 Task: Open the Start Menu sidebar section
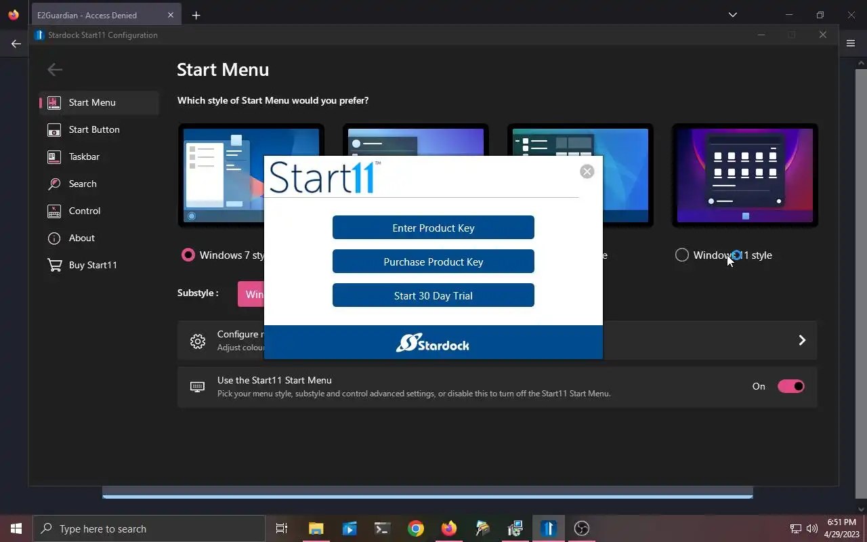point(99,102)
